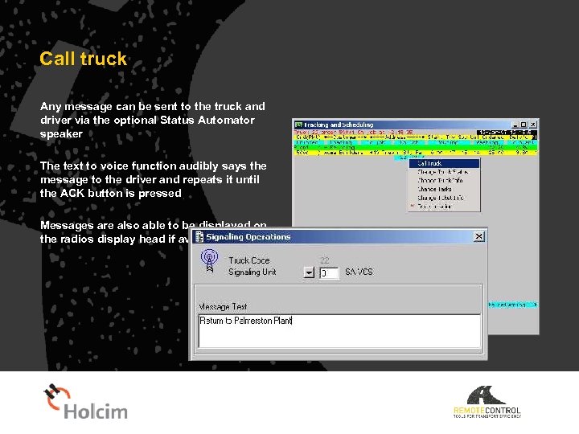The width and height of the screenshot is (579, 434).
Task: Close the Tracking and Scheduling window
Action: pos(533,125)
